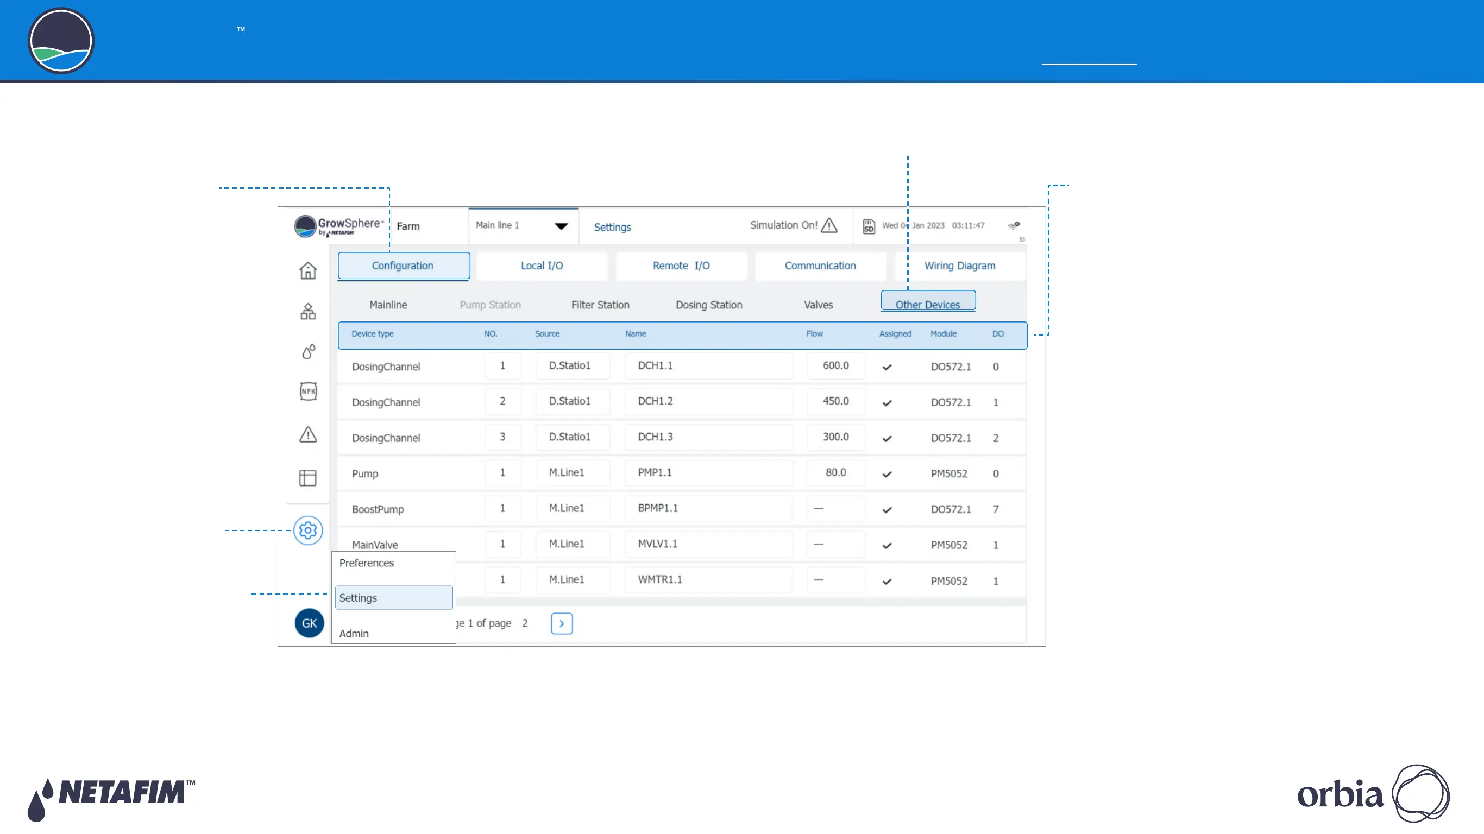This screenshot has width=1484, height=834.
Task: Expand the Main line 1 dropdown
Action: (523, 226)
